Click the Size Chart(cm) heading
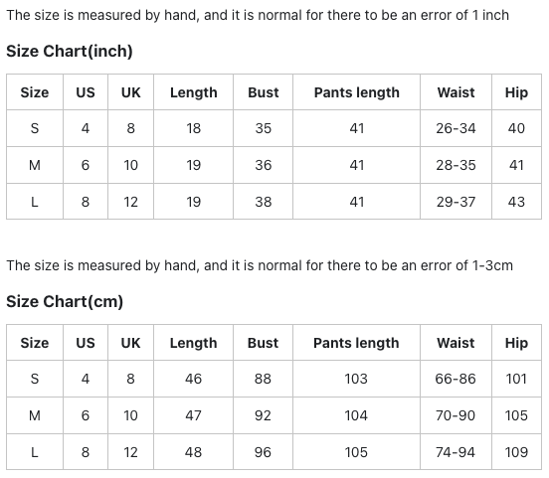 pyautogui.click(x=65, y=302)
